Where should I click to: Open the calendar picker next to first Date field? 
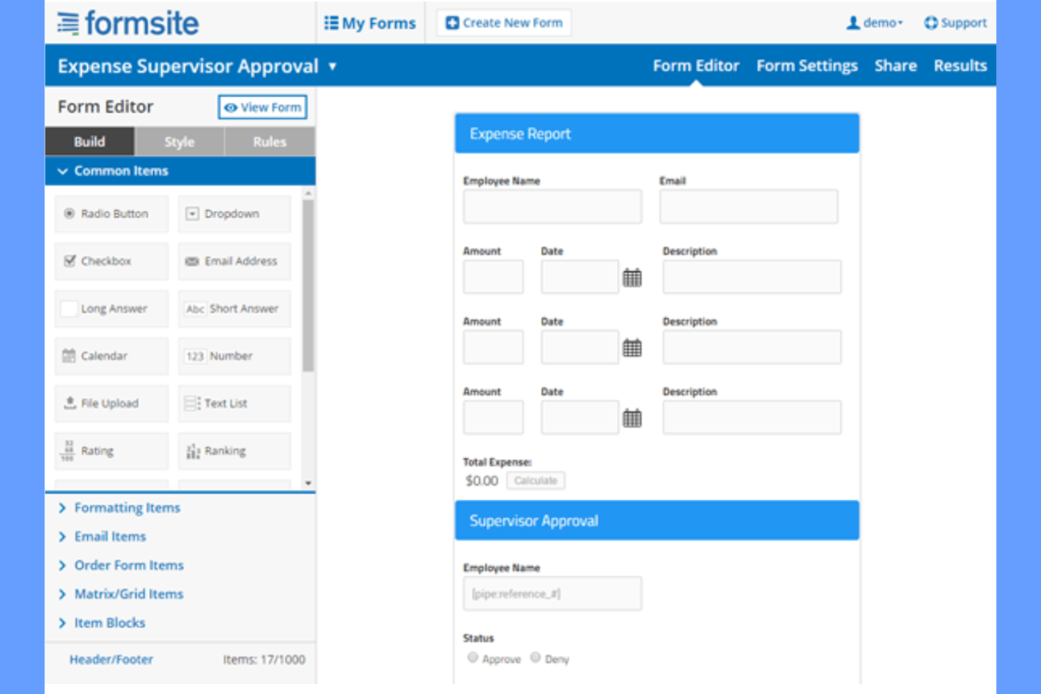coord(632,277)
